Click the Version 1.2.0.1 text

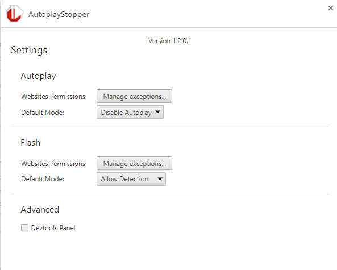click(x=169, y=41)
